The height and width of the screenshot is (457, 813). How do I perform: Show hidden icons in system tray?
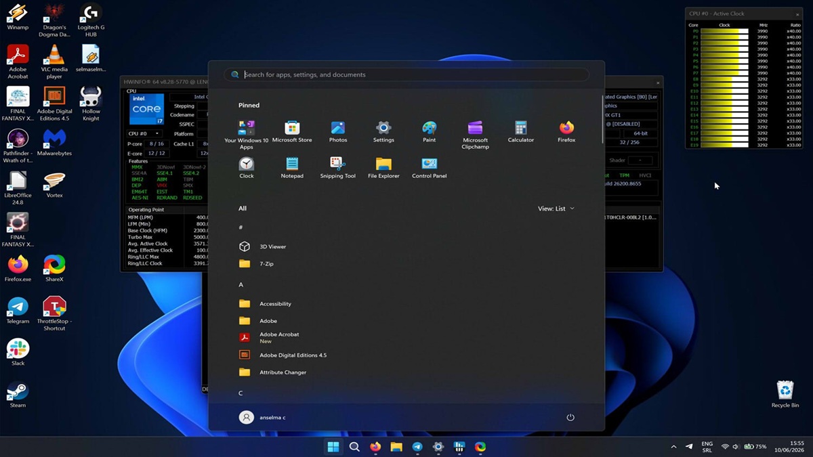pos(673,447)
